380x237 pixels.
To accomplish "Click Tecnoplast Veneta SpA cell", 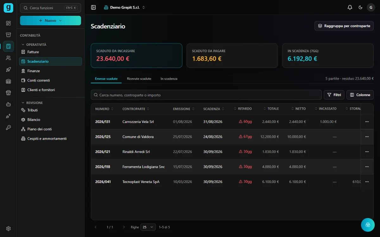I will [x=141, y=182].
